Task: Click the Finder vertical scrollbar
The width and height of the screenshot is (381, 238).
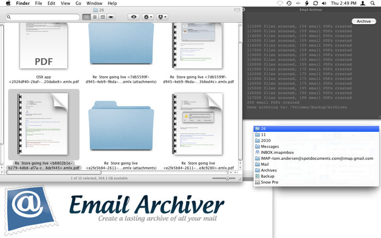Action: point(240,101)
